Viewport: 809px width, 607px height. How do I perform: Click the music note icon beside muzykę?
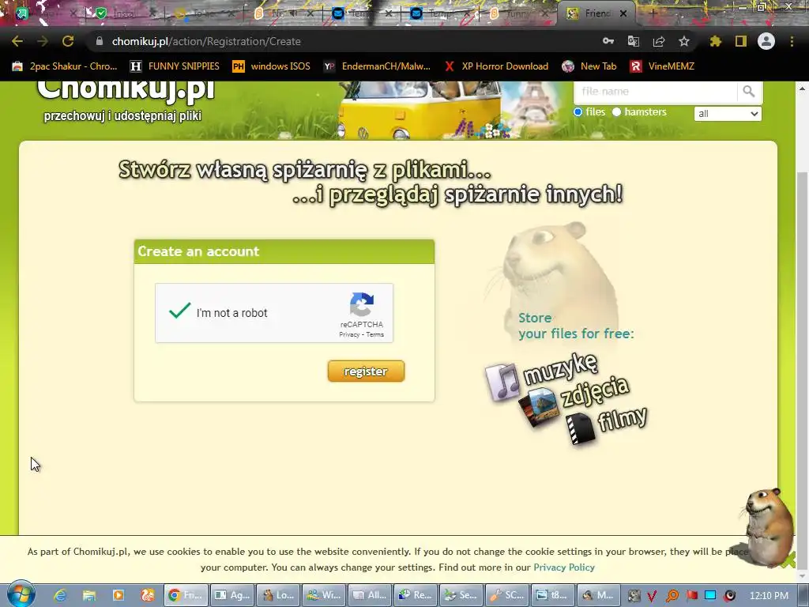tap(502, 382)
